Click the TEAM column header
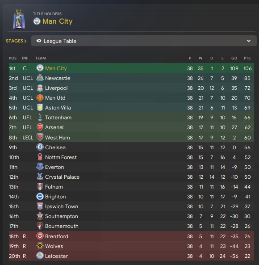Screen dimensions: 259x265 41,58
